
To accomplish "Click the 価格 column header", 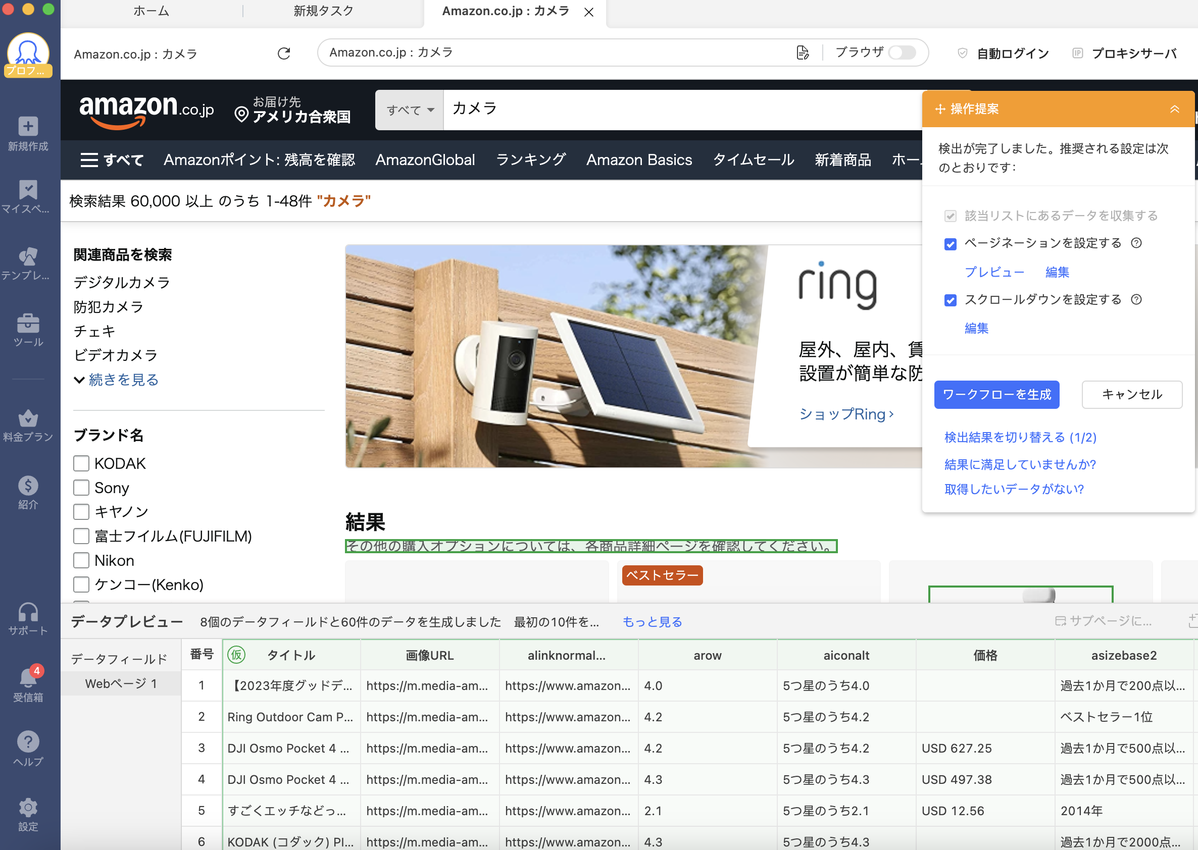I will [x=985, y=655].
